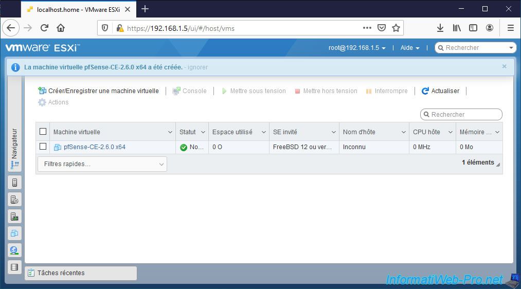The image size is (521, 289).
Task: Click the 0 MHz CPU cell
Action: (433, 147)
